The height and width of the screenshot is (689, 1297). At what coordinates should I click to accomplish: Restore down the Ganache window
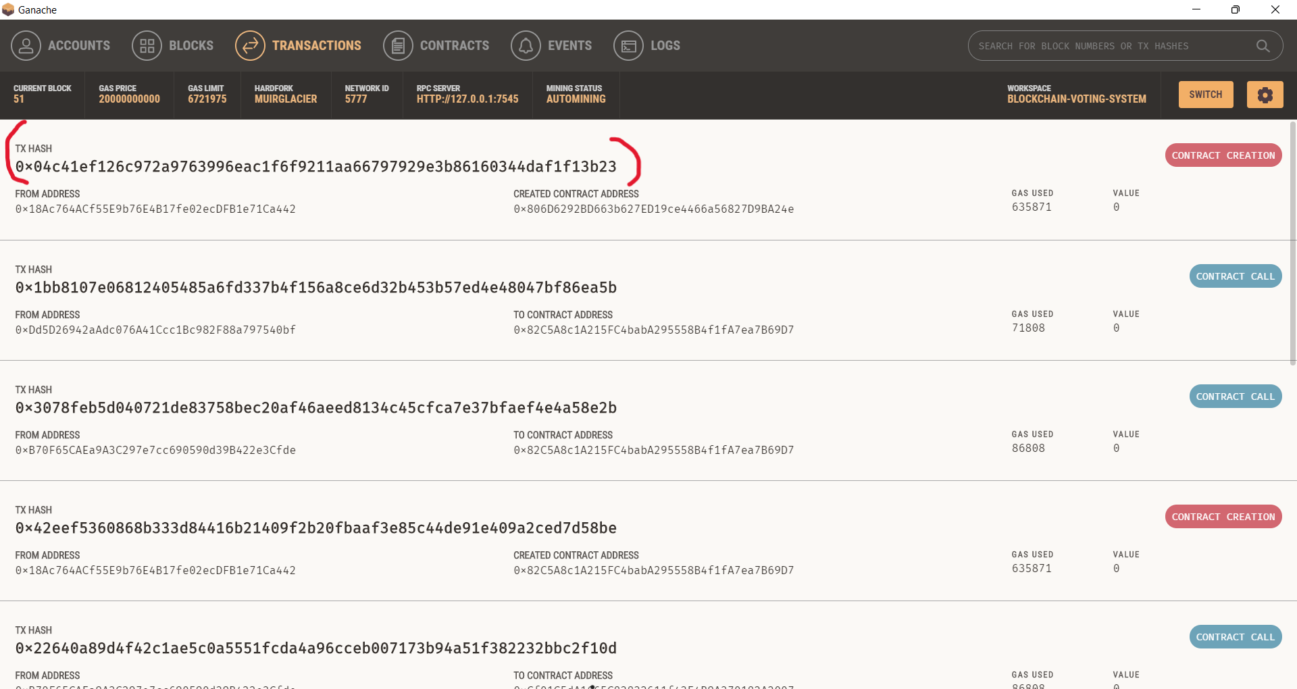pyautogui.click(x=1236, y=9)
